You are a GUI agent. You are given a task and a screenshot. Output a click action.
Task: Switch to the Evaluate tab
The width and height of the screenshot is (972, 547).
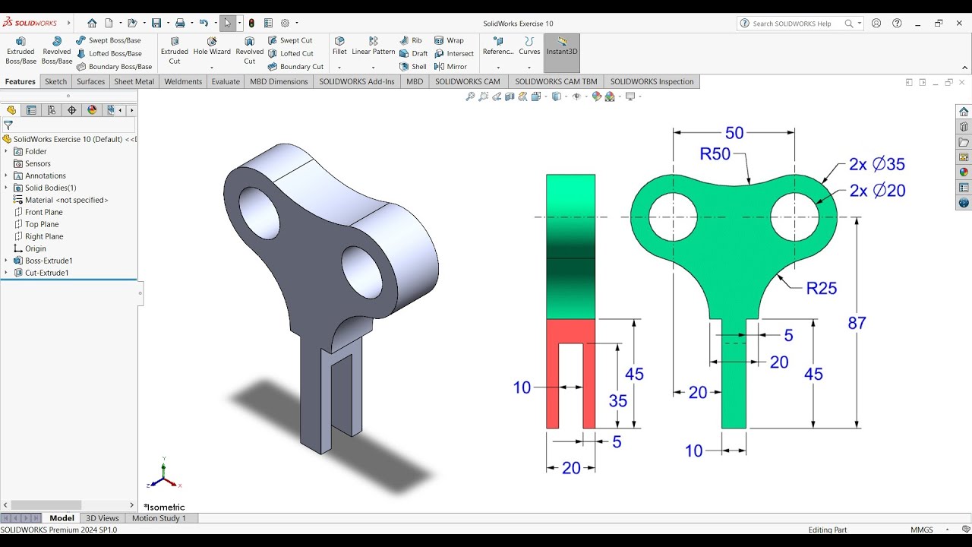(226, 81)
